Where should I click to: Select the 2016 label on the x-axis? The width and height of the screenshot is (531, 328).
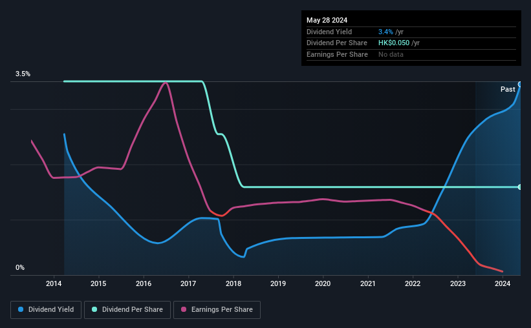pos(144,283)
